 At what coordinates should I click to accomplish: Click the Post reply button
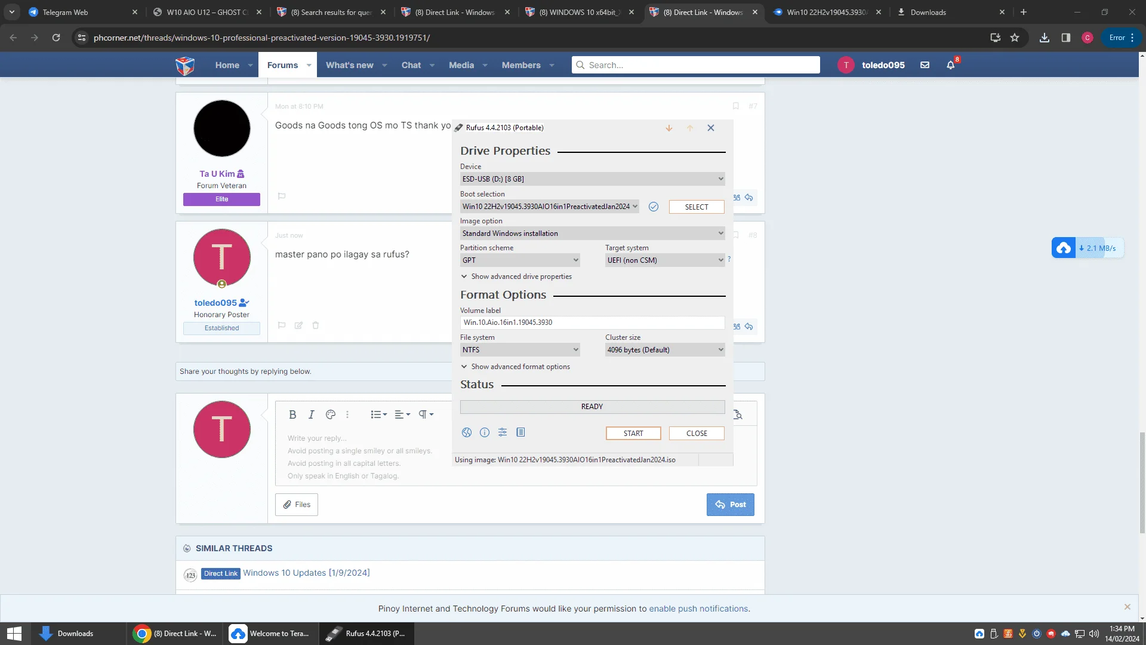(x=731, y=505)
